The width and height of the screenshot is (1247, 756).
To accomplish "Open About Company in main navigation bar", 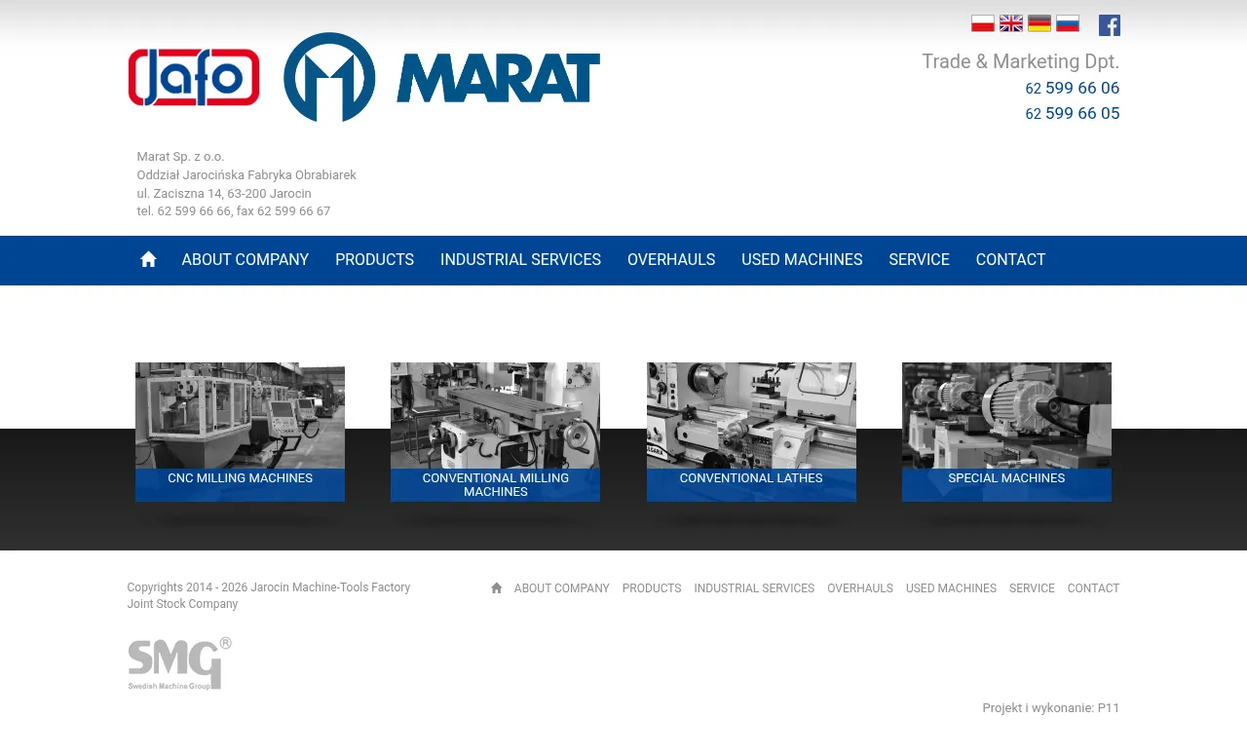I will pos(246,260).
